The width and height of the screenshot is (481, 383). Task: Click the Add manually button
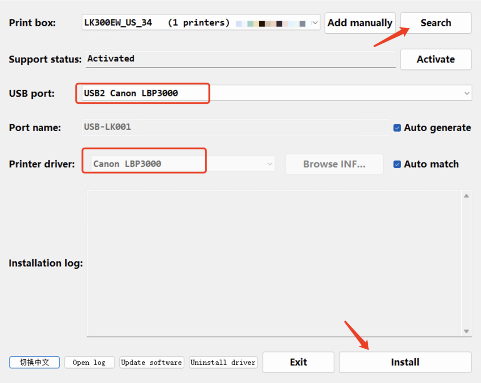(360, 23)
